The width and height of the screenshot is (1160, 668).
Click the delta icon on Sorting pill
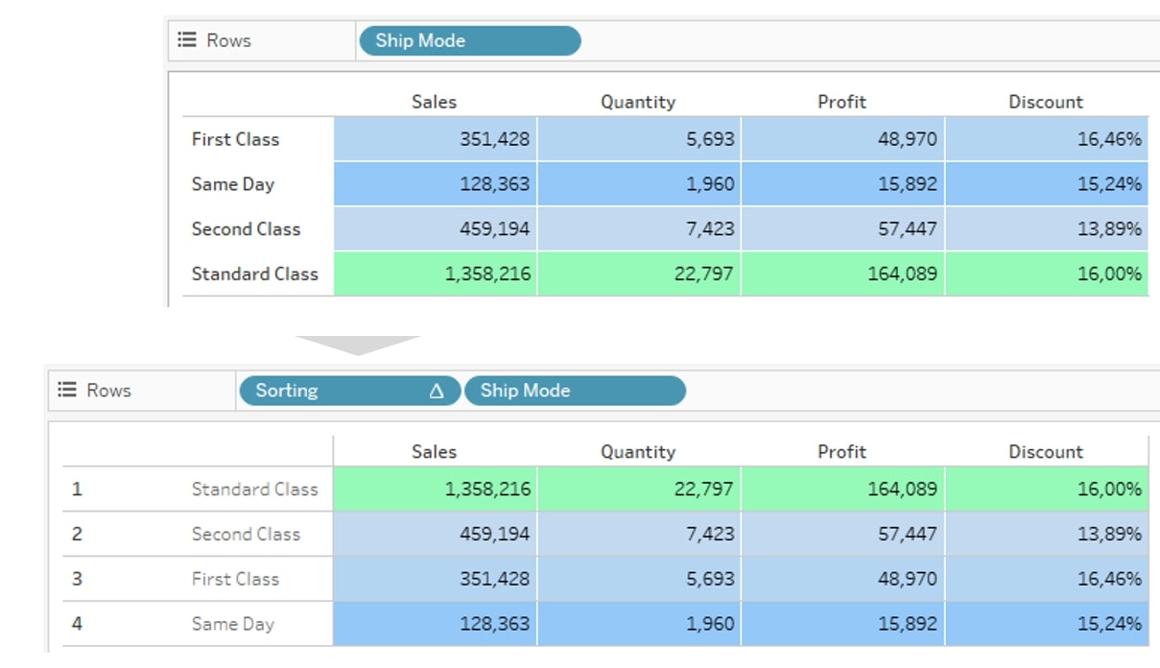pos(437,391)
